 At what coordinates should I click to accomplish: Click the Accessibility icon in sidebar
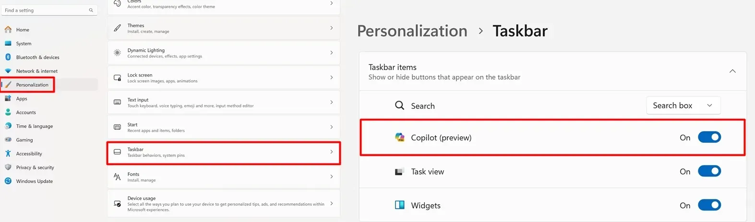pyautogui.click(x=8, y=153)
